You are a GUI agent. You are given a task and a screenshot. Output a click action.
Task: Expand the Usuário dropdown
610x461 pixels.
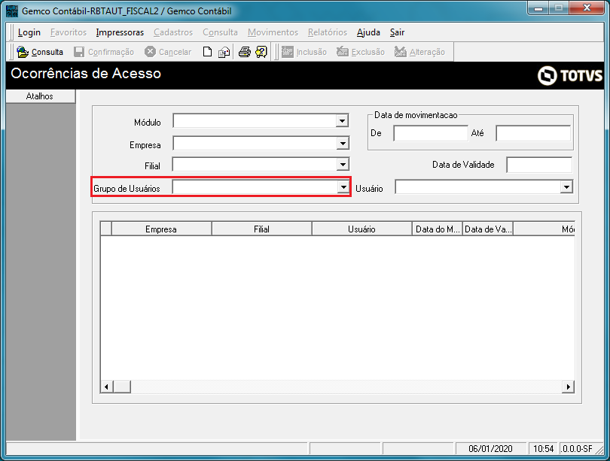tap(566, 187)
